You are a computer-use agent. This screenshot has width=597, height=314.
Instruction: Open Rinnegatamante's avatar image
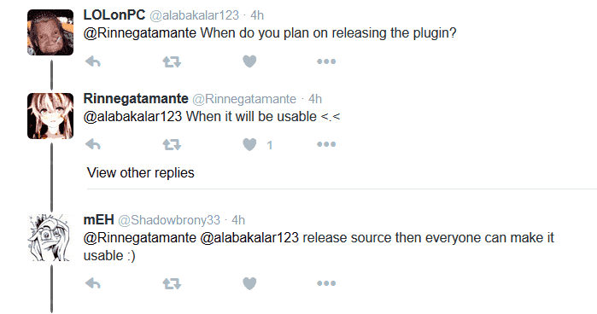pyautogui.click(x=50, y=116)
